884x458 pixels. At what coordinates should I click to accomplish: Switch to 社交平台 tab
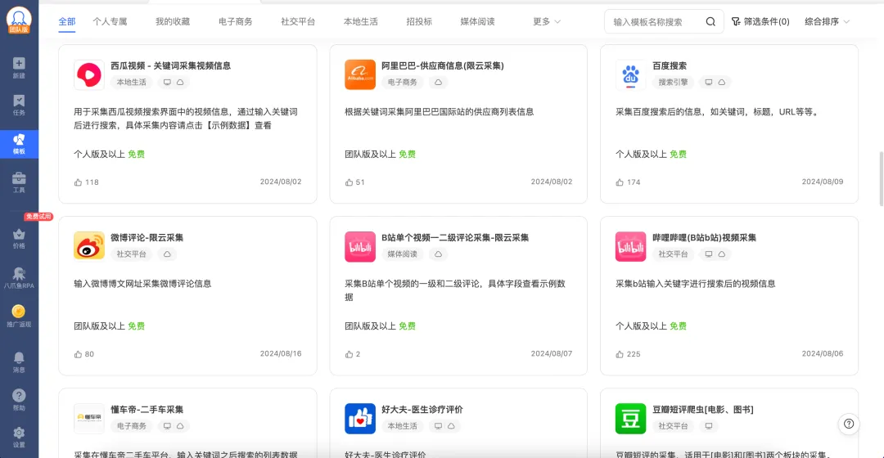tap(298, 21)
